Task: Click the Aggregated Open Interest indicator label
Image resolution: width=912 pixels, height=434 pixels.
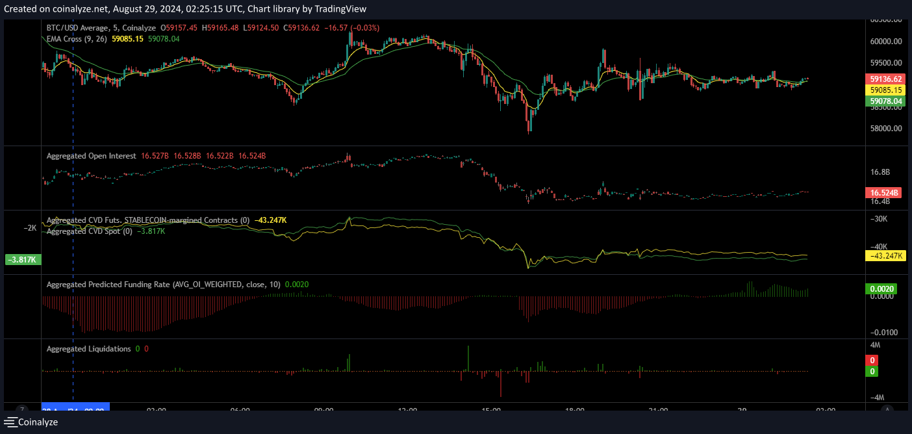Action: [x=91, y=156]
